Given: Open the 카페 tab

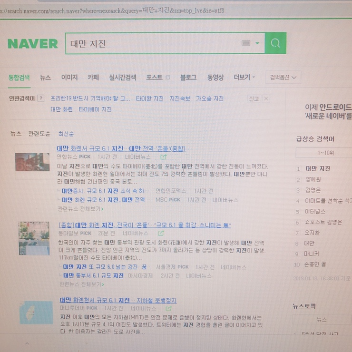Looking at the screenshot, I should tap(93, 78).
